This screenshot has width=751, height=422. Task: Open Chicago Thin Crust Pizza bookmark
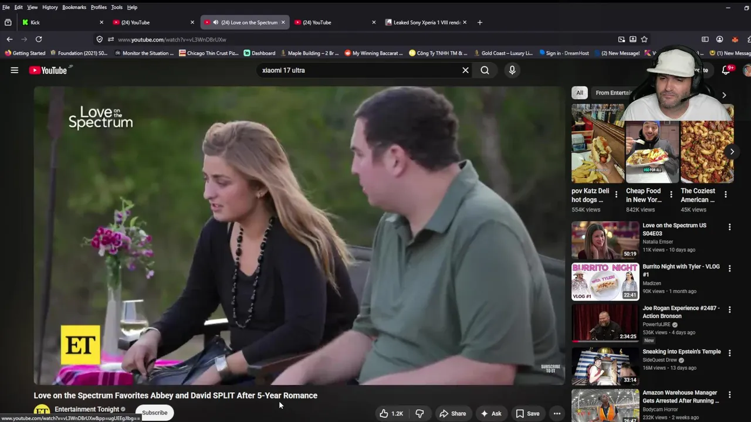208,53
